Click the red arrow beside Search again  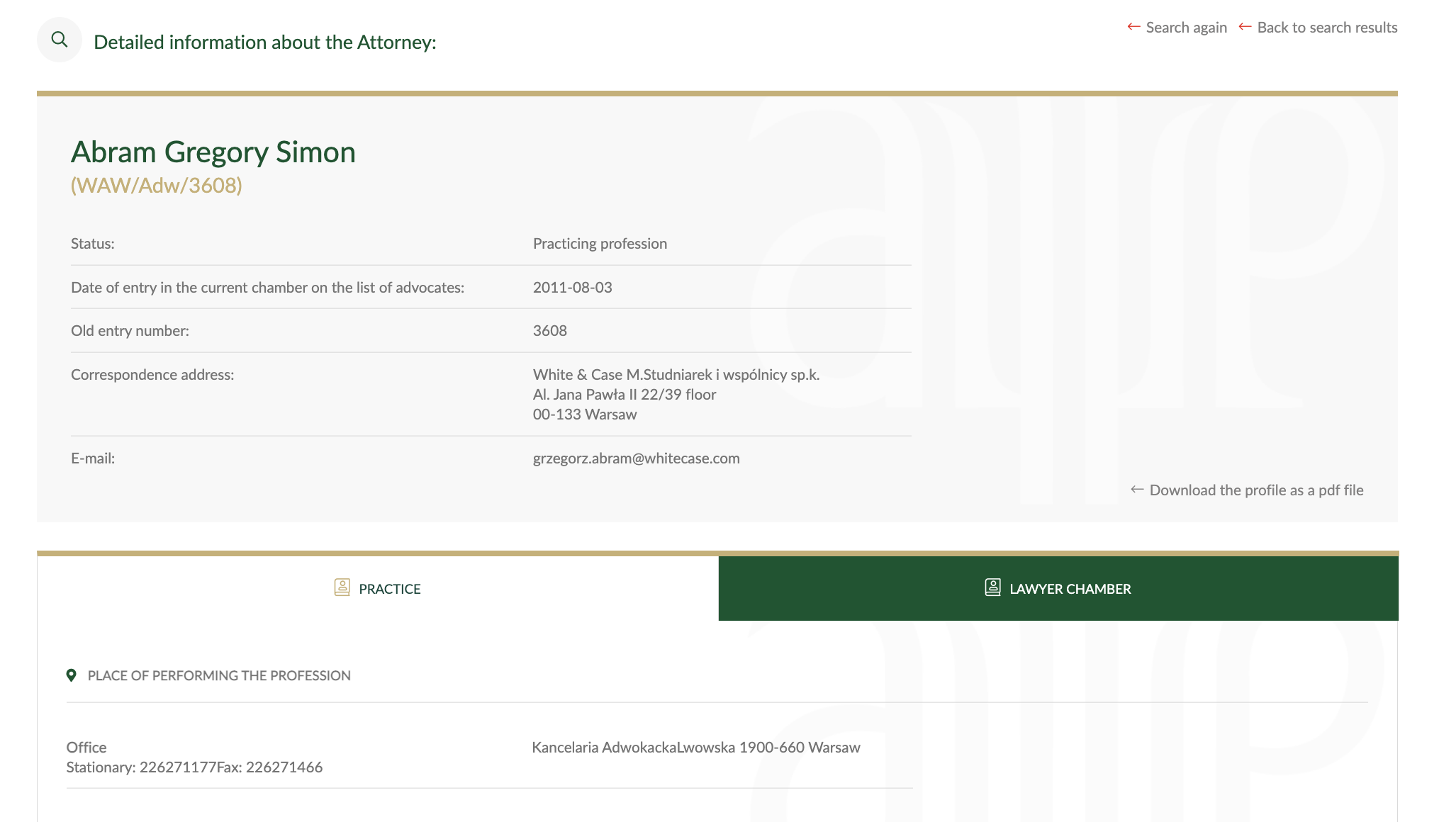pyautogui.click(x=1133, y=27)
